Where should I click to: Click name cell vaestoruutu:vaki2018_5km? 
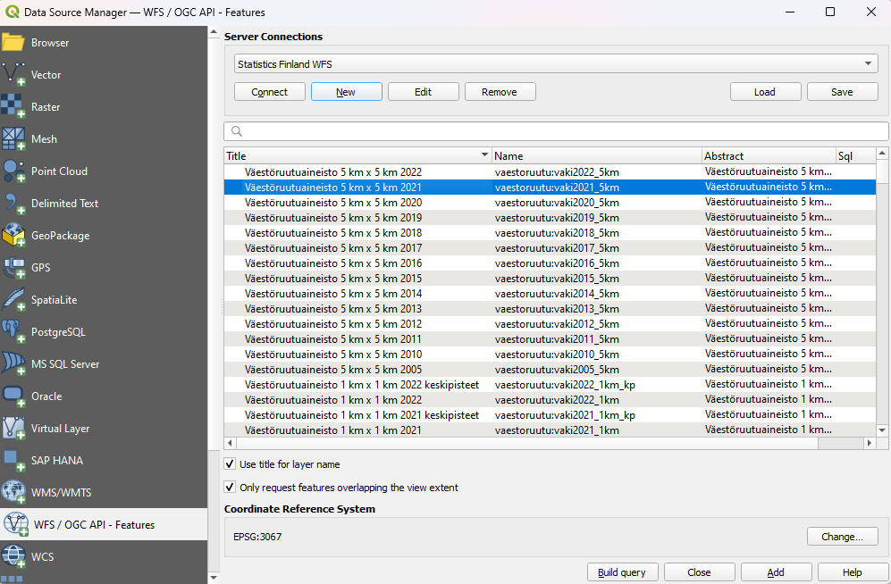tap(557, 233)
